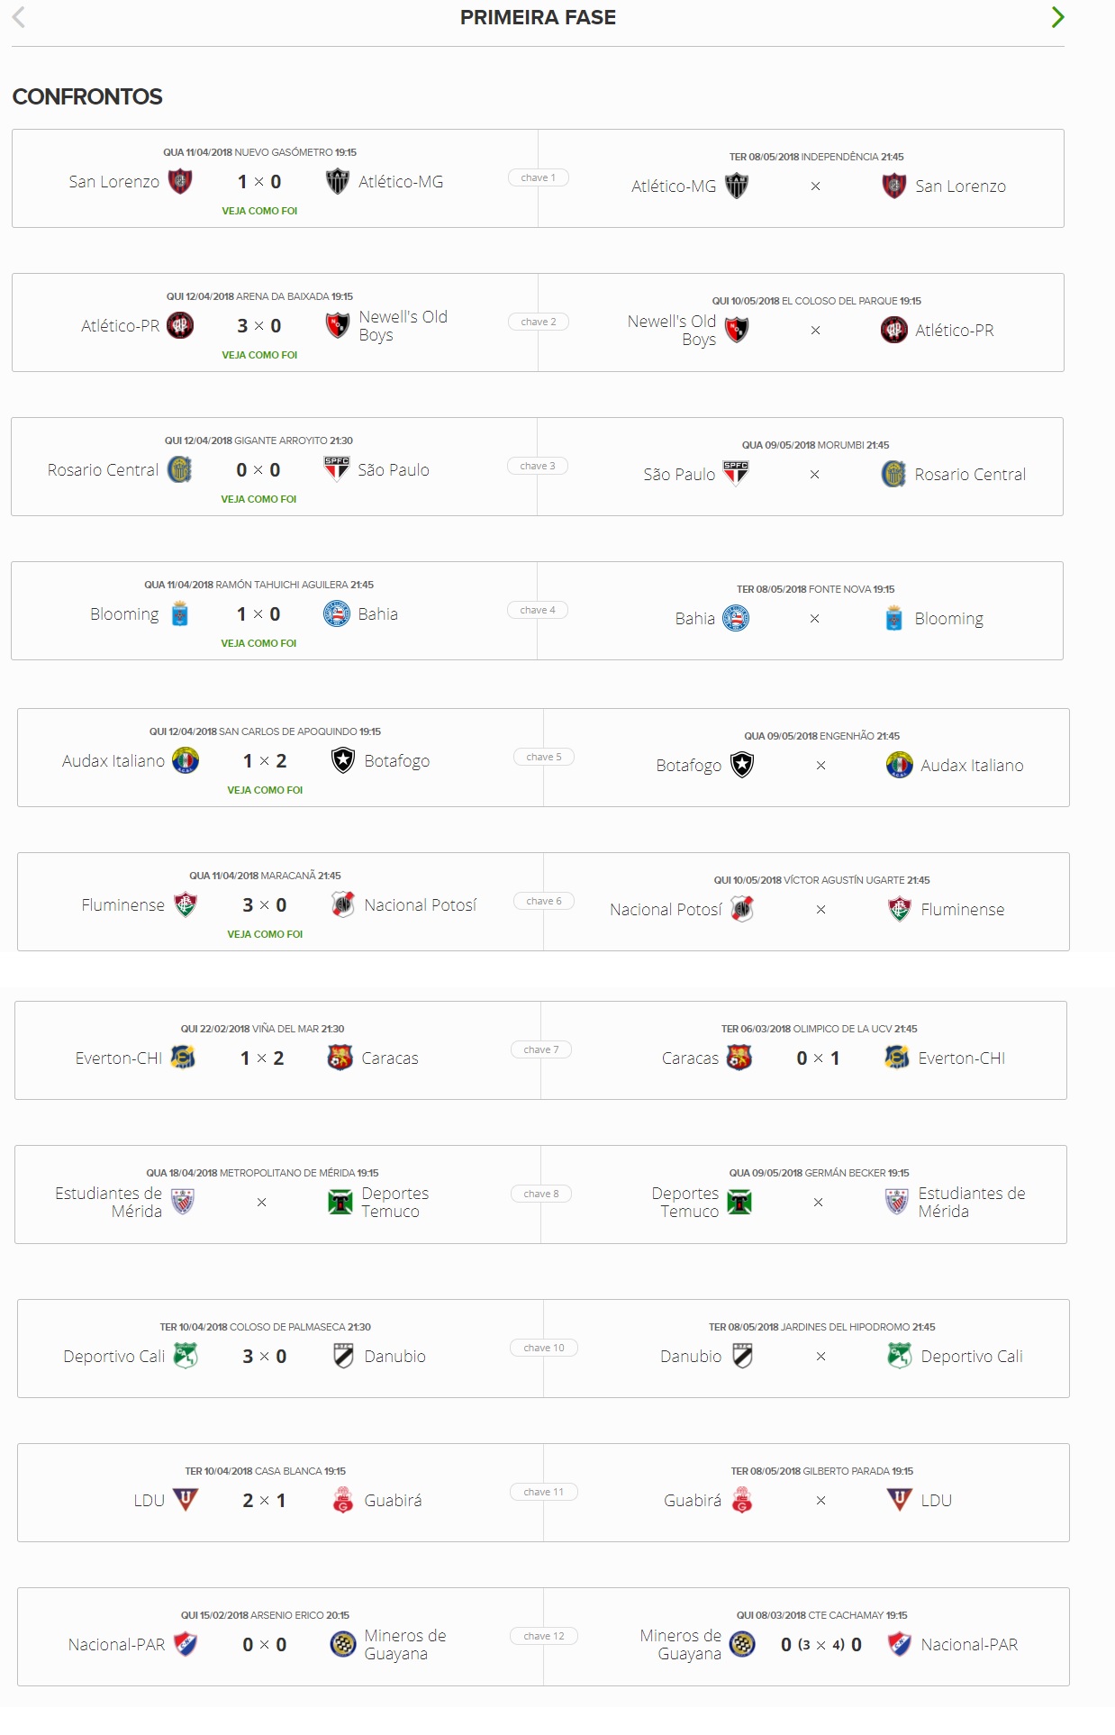Image resolution: width=1115 pixels, height=1735 pixels.
Task: Open 'Veja como foi' for Blooming vs Bahia
Action: click(258, 643)
